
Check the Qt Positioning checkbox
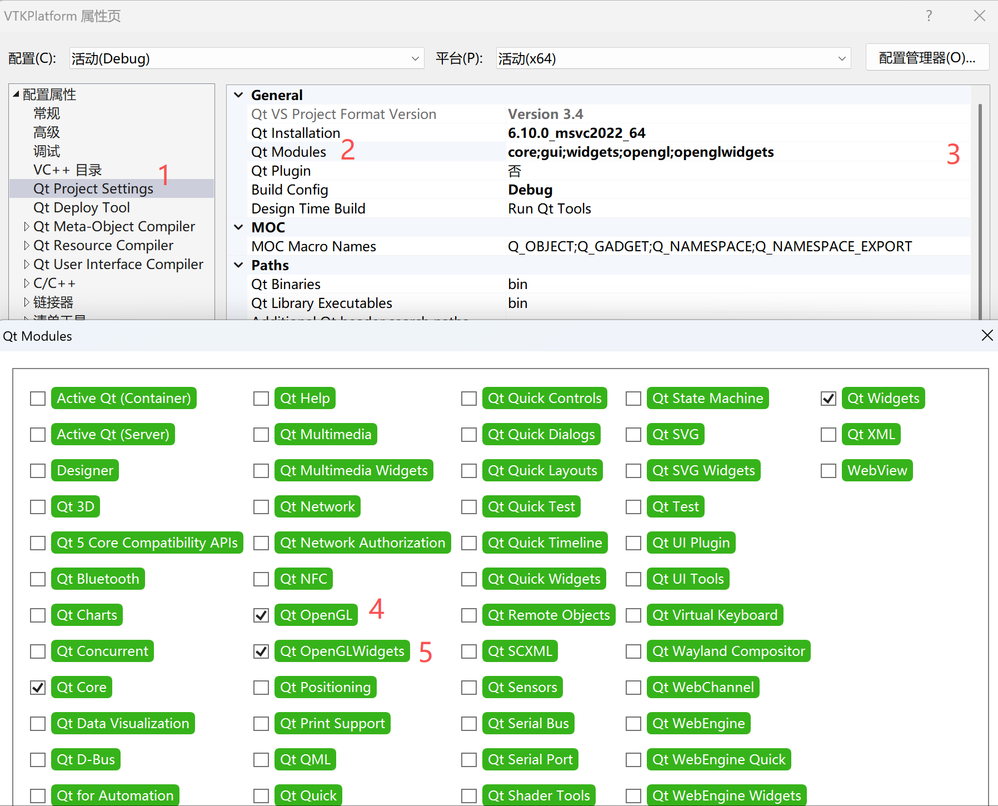(x=261, y=688)
